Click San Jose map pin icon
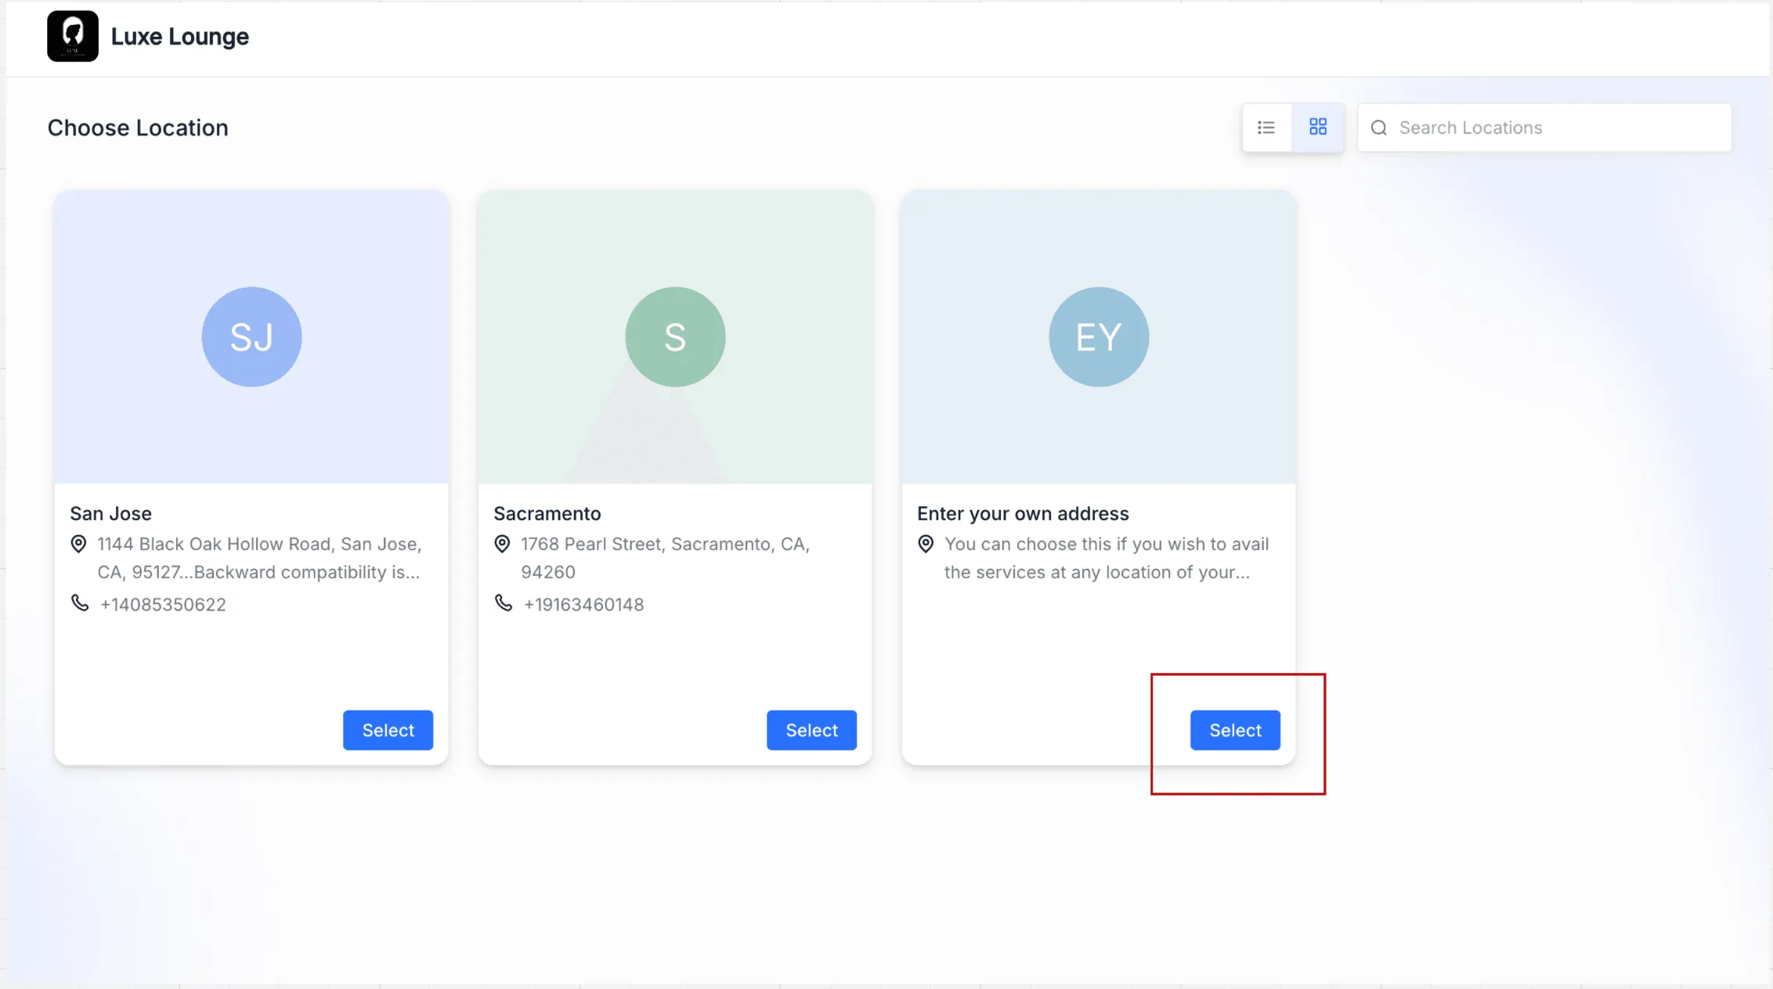This screenshot has width=1773, height=989. (78, 544)
